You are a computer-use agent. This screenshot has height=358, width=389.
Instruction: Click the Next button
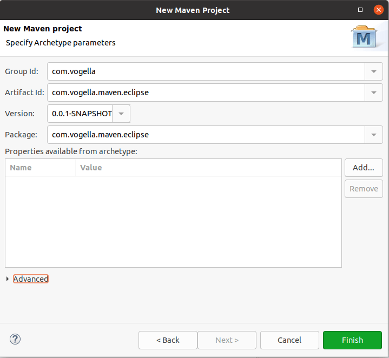227,340
